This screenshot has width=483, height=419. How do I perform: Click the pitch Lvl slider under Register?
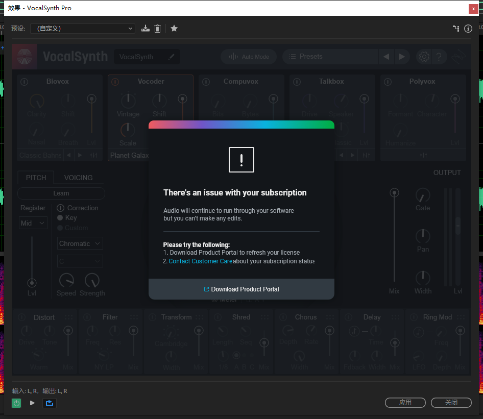pos(32,262)
